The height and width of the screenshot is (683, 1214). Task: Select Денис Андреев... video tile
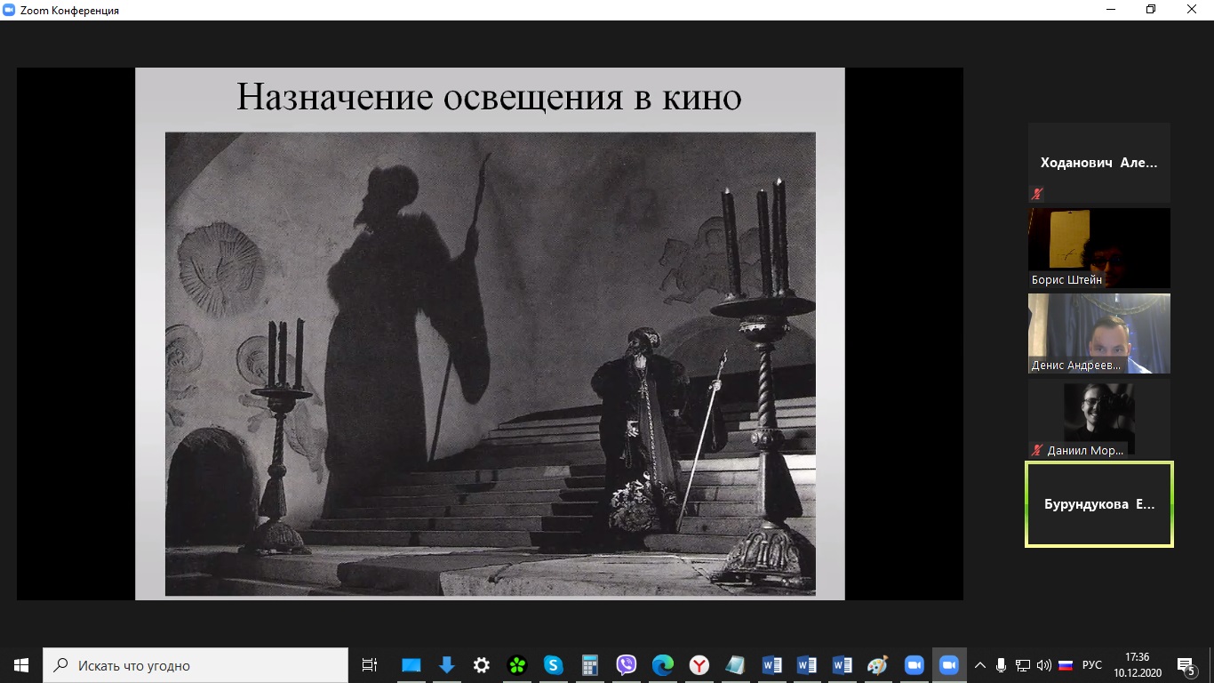coord(1099,333)
